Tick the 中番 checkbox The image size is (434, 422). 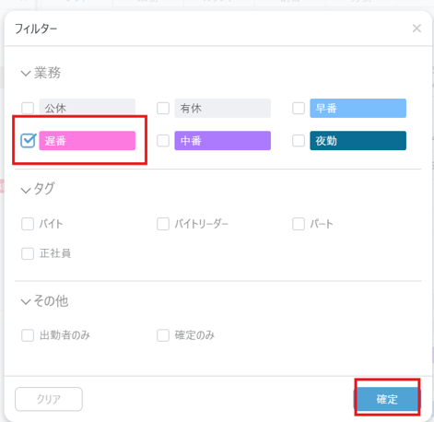point(163,141)
